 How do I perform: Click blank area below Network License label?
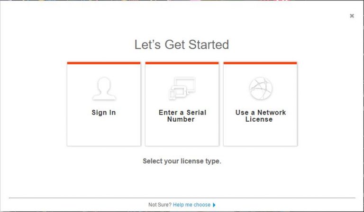(x=260, y=135)
